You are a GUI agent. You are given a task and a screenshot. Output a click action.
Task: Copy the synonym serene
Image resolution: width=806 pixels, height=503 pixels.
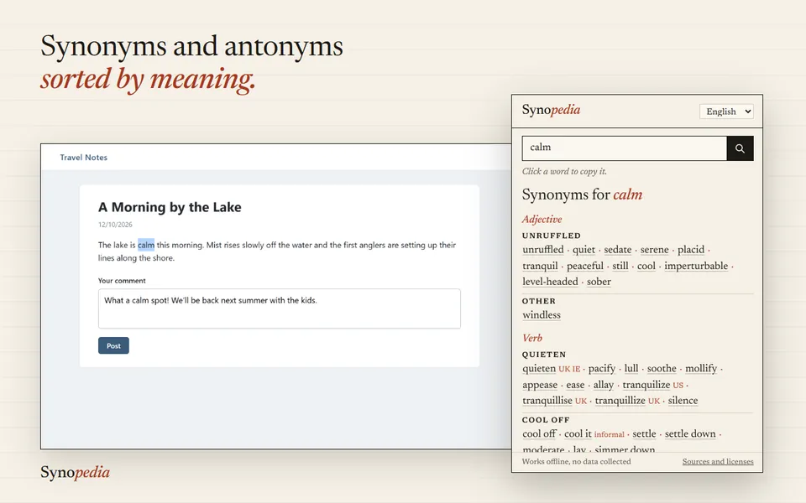(654, 250)
